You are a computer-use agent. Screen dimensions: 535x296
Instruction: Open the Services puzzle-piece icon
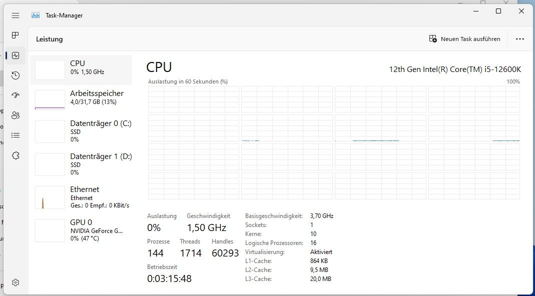(x=16, y=155)
